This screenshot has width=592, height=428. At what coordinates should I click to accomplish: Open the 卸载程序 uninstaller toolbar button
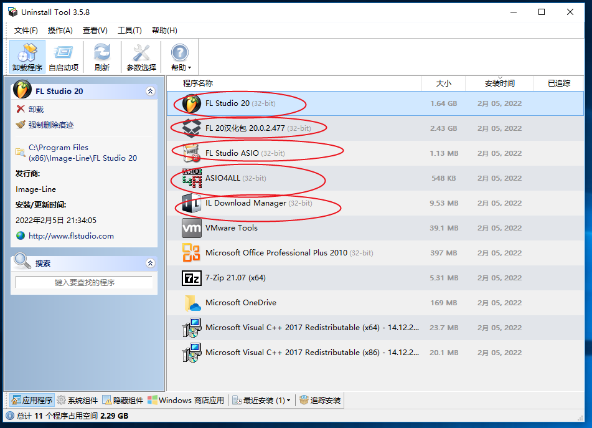tap(27, 57)
